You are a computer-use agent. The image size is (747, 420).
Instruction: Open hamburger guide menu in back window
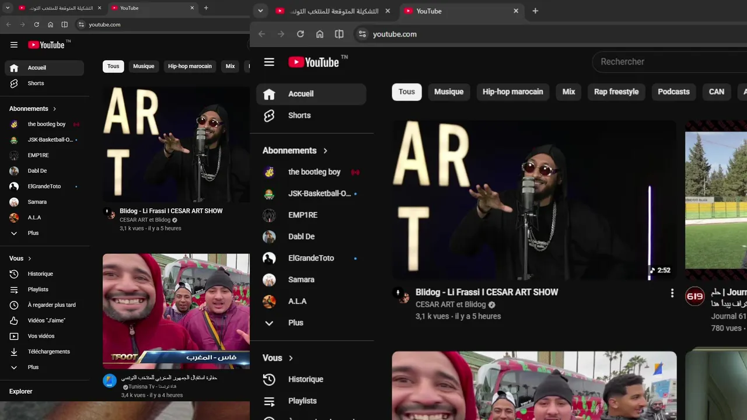[x=14, y=45]
